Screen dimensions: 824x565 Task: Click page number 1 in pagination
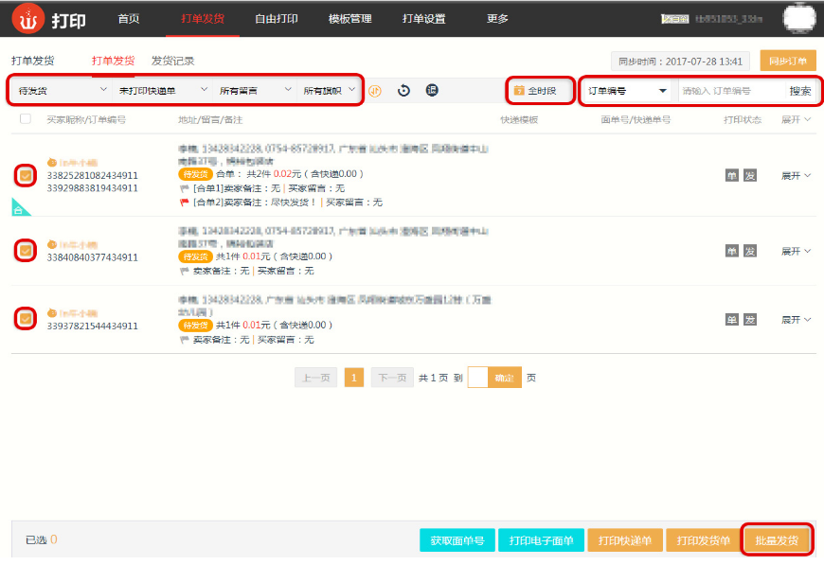pos(354,378)
